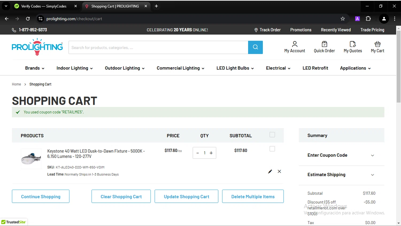
Task: Click the quantity value field showing 1
Action: [x=205, y=153]
